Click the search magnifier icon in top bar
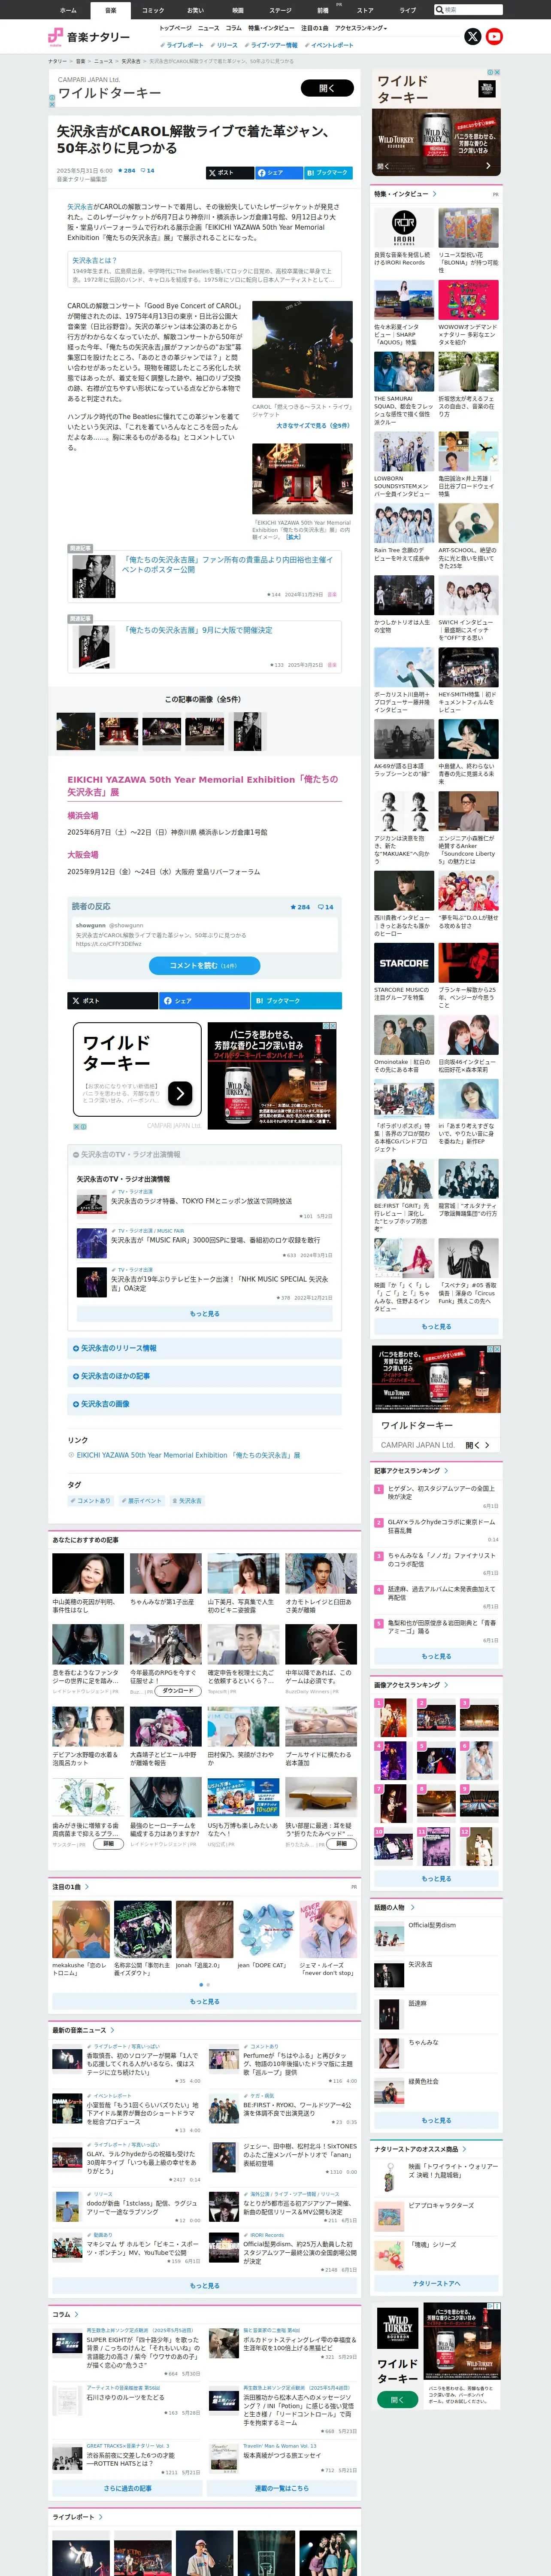The image size is (551, 2576). (x=439, y=10)
